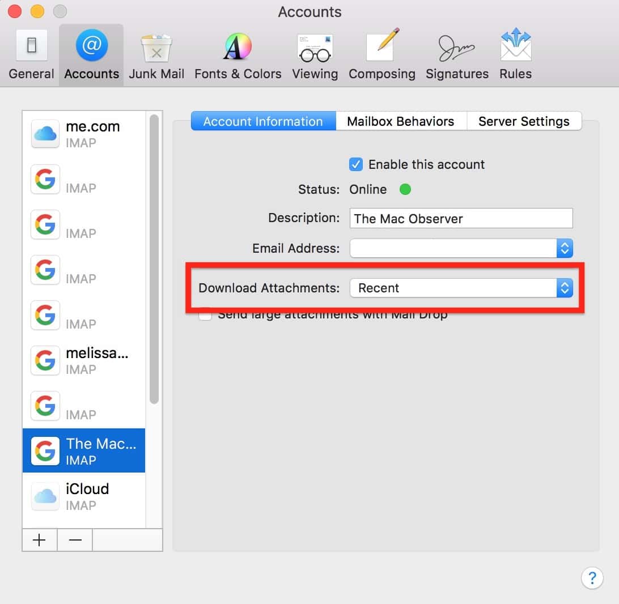This screenshot has width=619, height=604.
Task: Uncheck Enable this account checkbox
Action: [x=356, y=165]
